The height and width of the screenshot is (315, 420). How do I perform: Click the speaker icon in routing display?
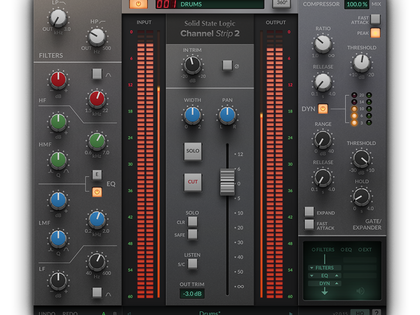pyautogui.click(x=360, y=291)
